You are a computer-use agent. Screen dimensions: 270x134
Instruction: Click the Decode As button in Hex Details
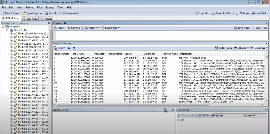click(x=187, y=115)
